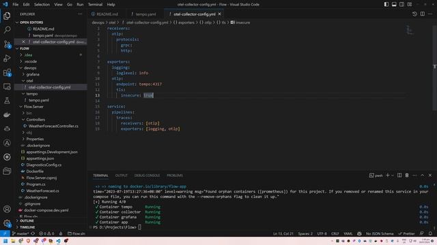437x245 pixels.
Task: Toggle secondary sidebar layout button
Action: click(x=402, y=5)
